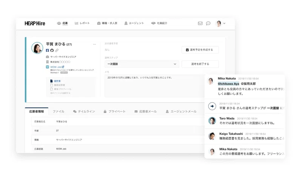Viewport: 302px width, 173px height.
Task: Click the applicant profile photo of 平賀 まひる
Action: [37, 48]
